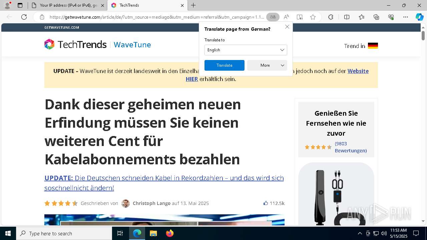
Task: Open the tab actions menu icon
Action: pos(20,5)
